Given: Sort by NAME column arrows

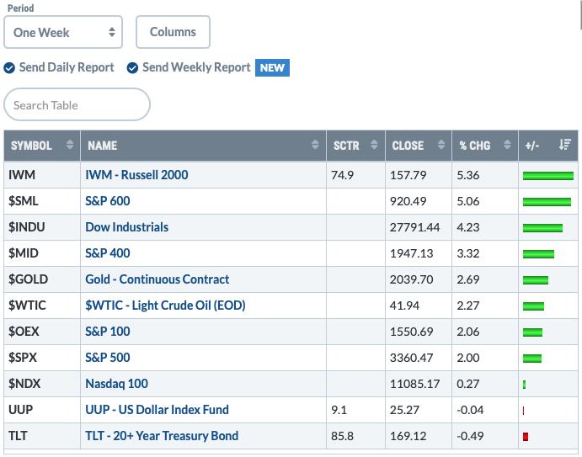Looking at the screenshot, I should coord(315,145).
